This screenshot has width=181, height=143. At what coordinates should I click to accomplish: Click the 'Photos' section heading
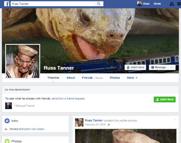tap(17, 141)
